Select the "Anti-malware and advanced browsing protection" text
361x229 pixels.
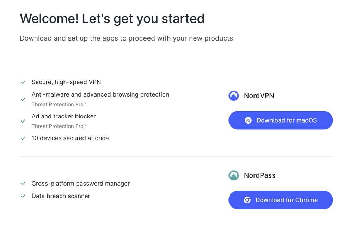100,94
